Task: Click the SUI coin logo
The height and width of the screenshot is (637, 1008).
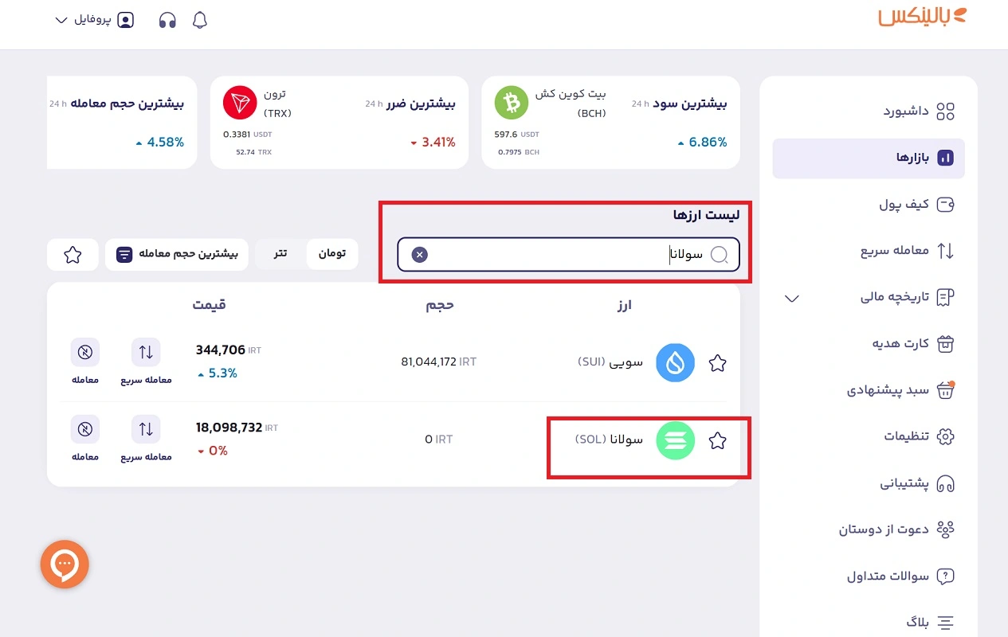Action: tap(676, 363)
